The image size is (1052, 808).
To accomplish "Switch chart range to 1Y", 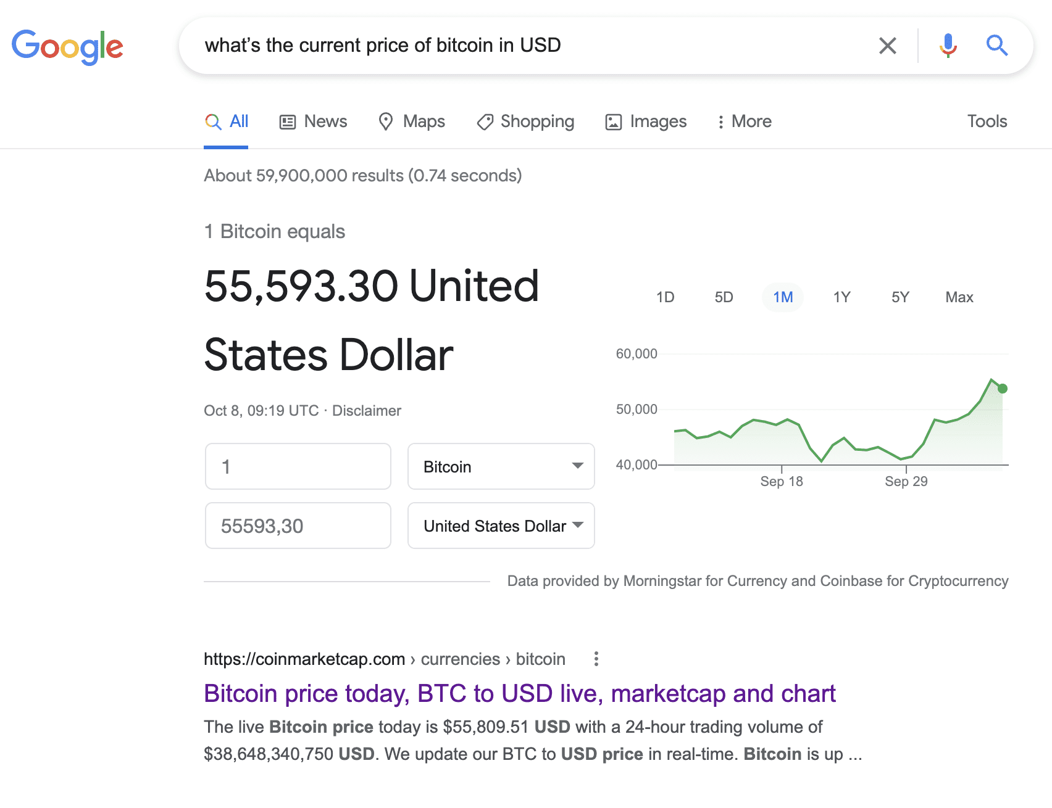I will 841,297.
